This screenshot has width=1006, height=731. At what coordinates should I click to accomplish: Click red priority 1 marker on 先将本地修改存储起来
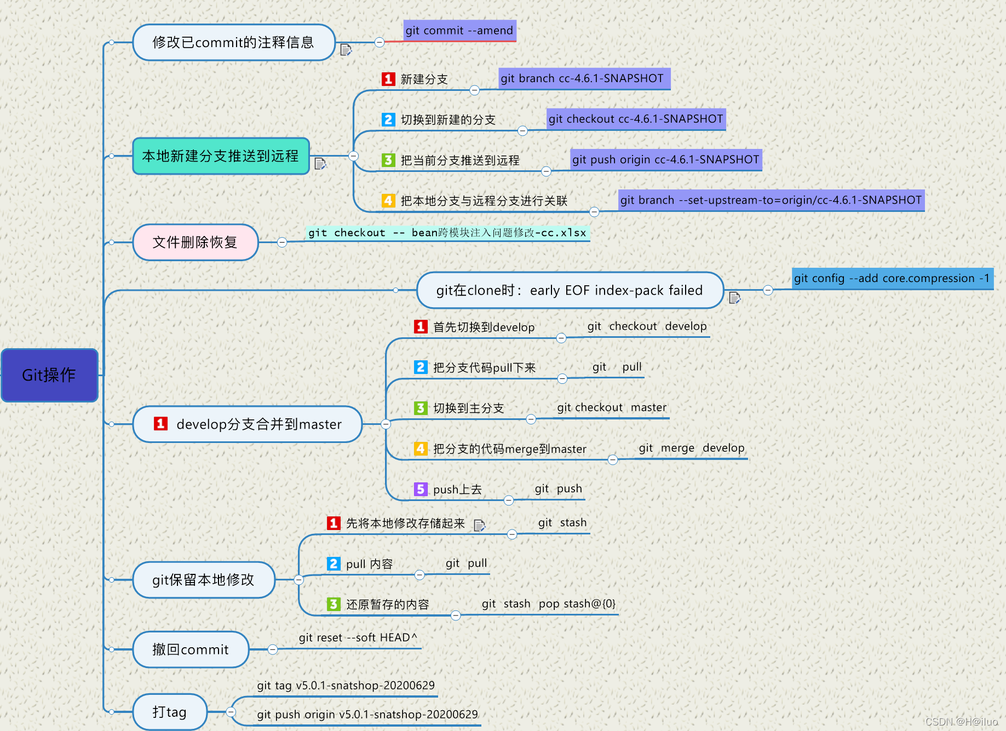(334, 523)
